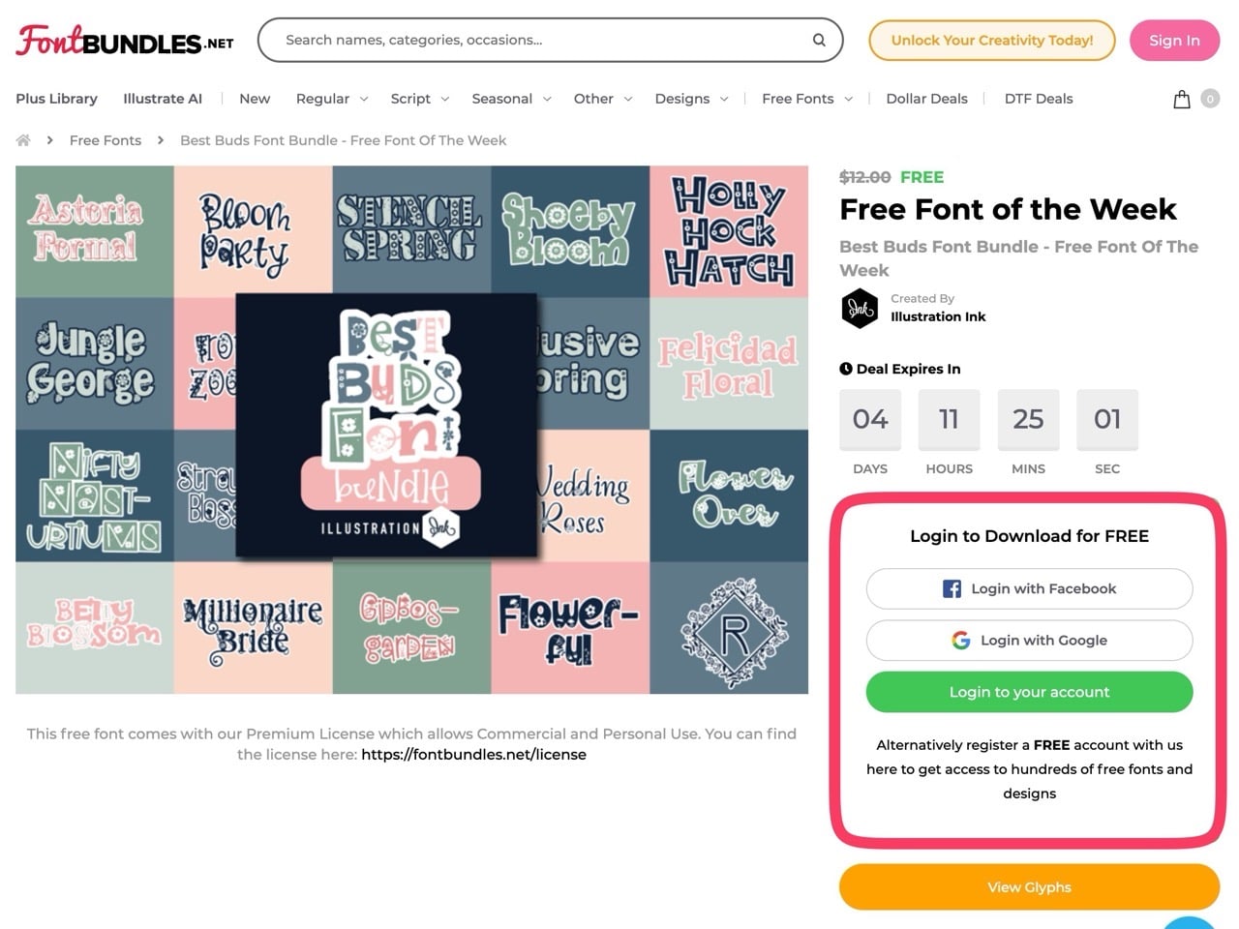
Task: Expand the Script navigation dropdown
Action: tap(410, 98)
